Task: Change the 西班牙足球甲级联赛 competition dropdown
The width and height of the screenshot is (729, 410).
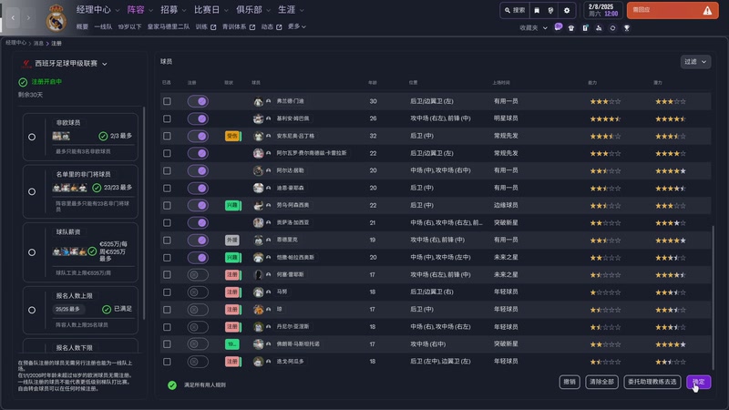Action: point(71,63)
